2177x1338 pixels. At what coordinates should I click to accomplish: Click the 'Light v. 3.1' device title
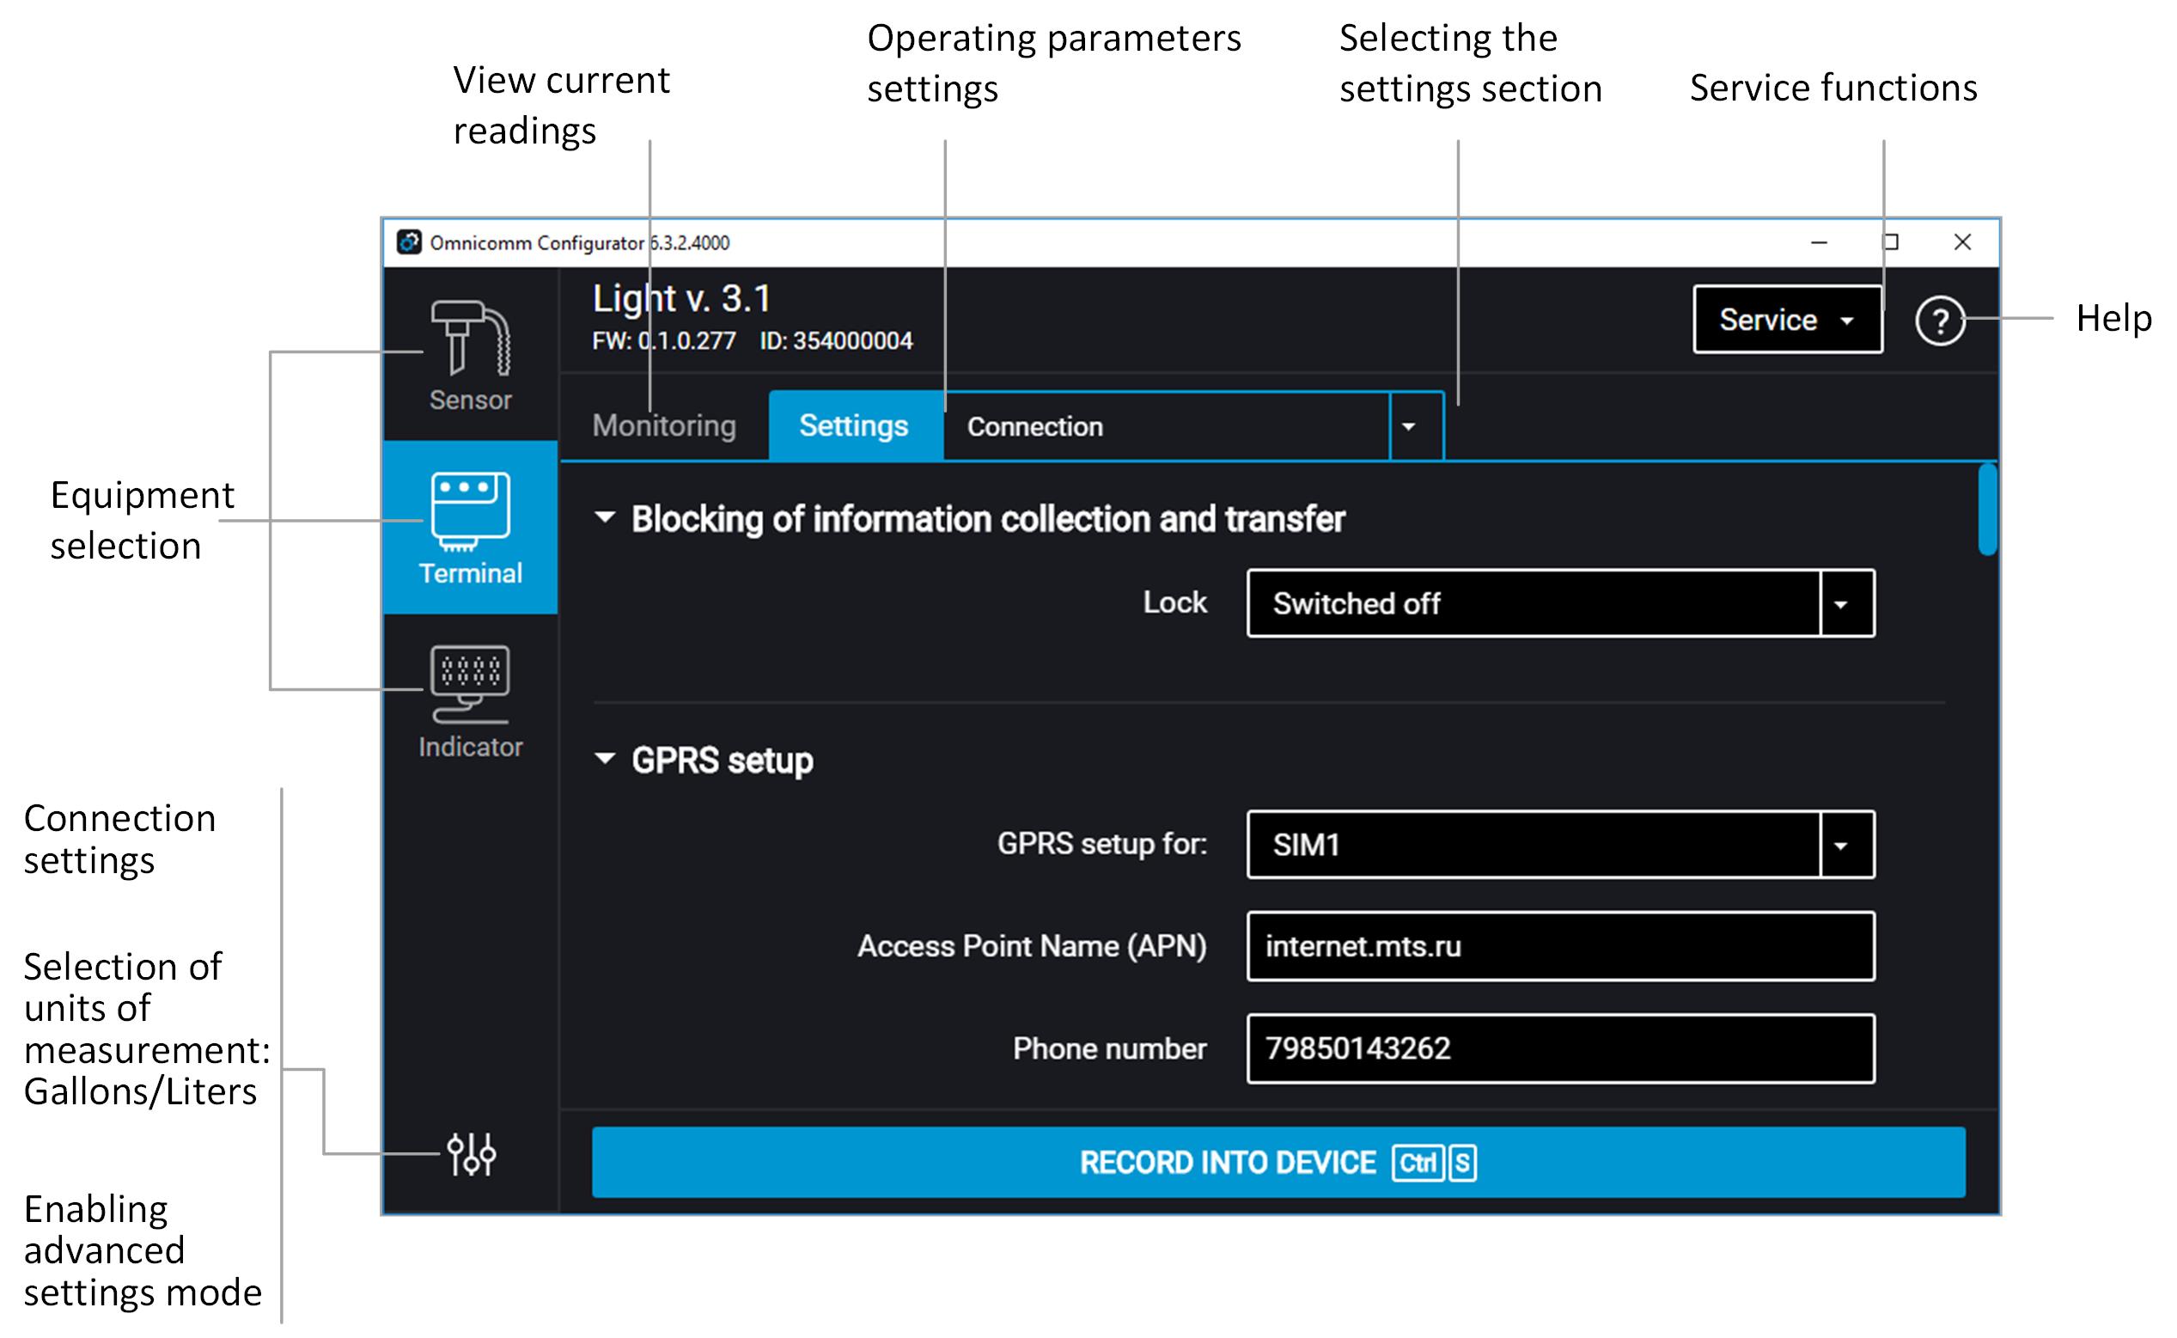pyautogui.click(x=681, y=299)
